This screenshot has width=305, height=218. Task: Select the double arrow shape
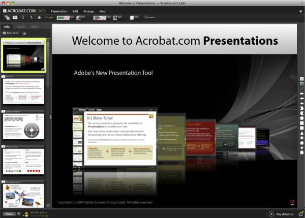[x=301, y=103]
